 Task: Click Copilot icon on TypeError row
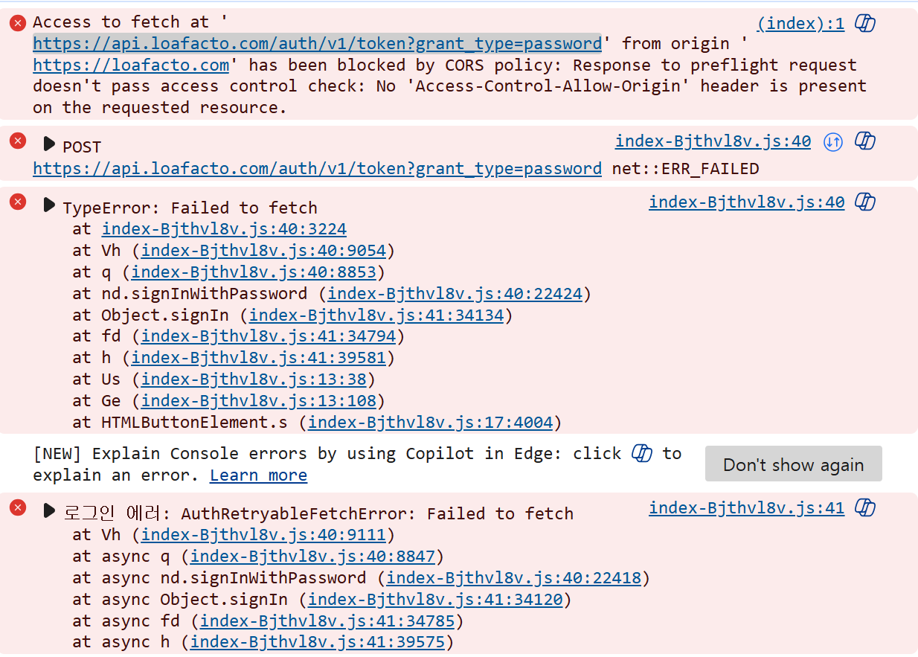click(x=864, y=202)
